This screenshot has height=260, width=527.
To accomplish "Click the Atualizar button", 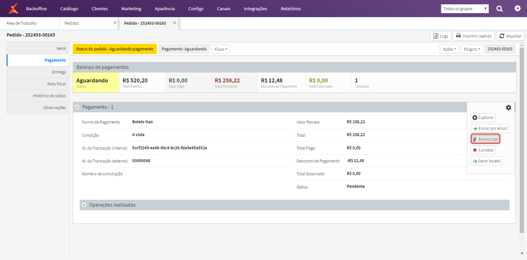I will pos(511,36).
